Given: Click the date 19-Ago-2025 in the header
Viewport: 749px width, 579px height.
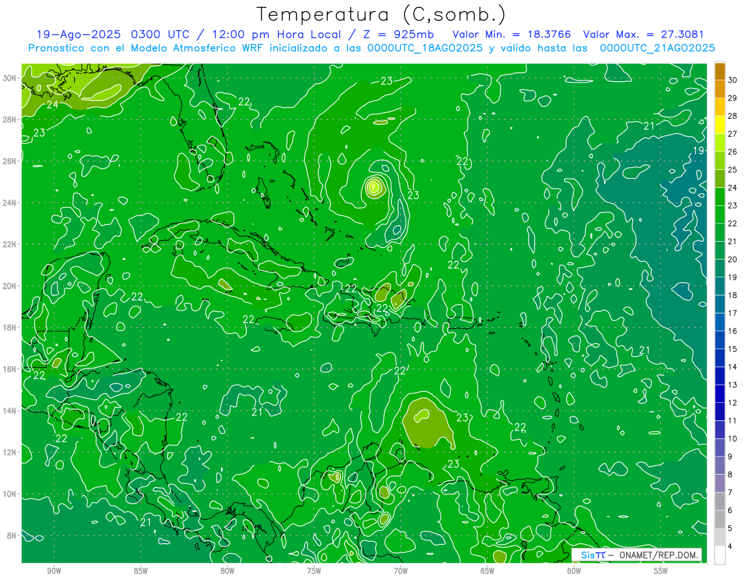Looking at the screenshot, I should 78,34.
